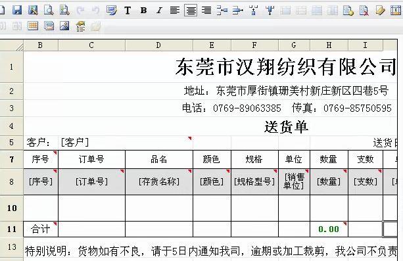This screenshot has width=403, height=261.
Task: Select company title 东莞市汉翔纺织有限公司
Action: [285, 67]
